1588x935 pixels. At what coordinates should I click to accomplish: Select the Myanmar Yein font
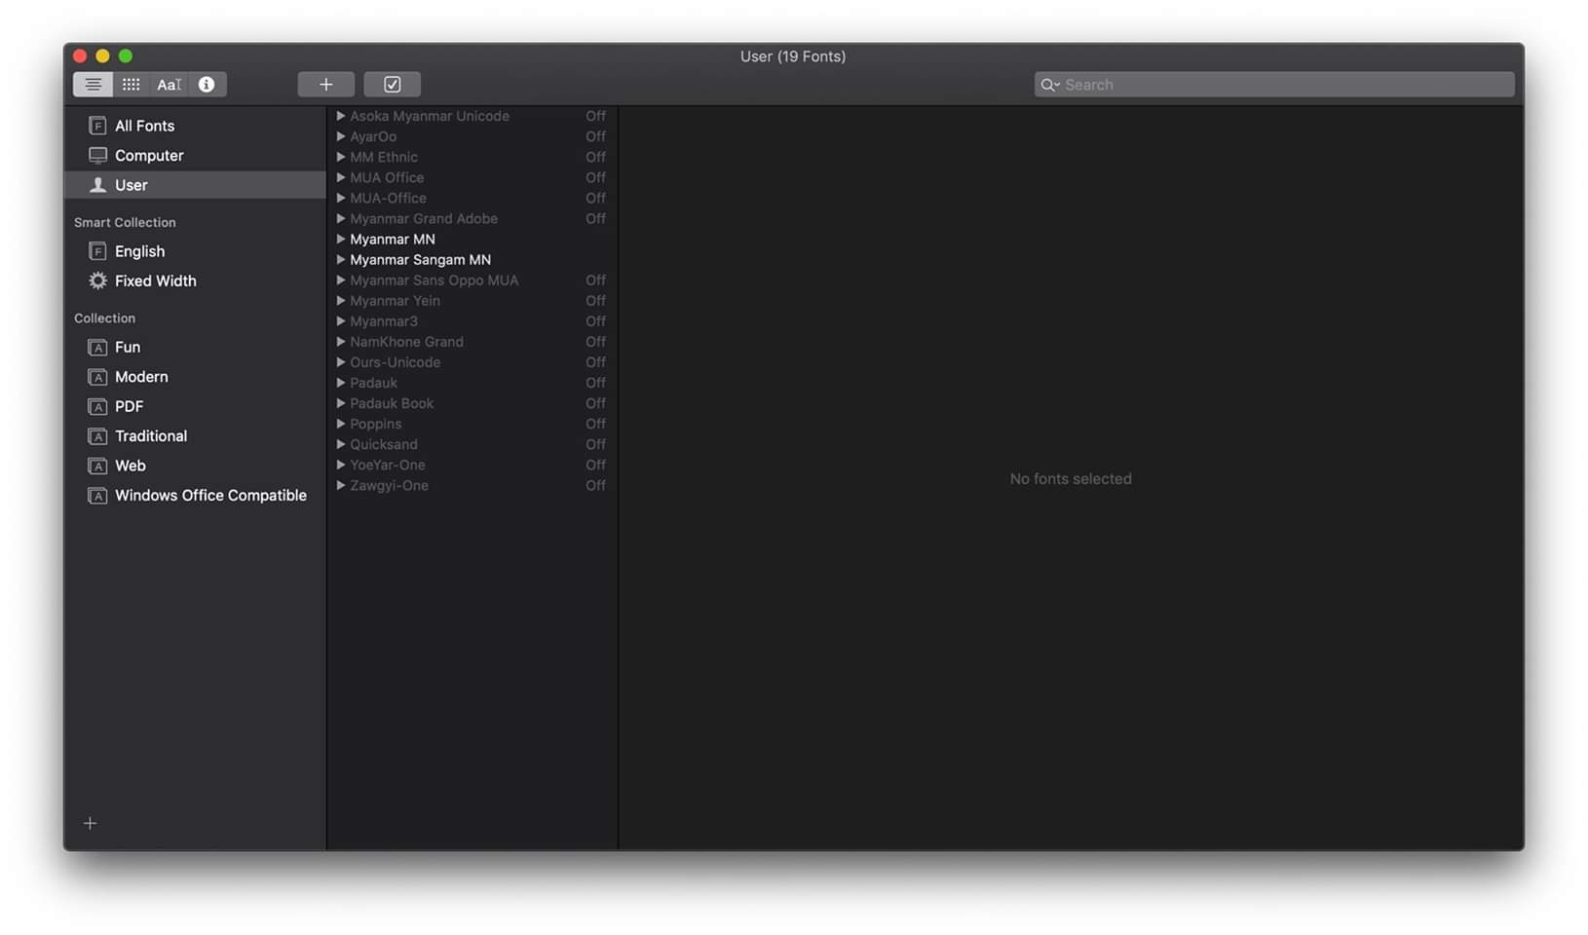tap(473, 300)
